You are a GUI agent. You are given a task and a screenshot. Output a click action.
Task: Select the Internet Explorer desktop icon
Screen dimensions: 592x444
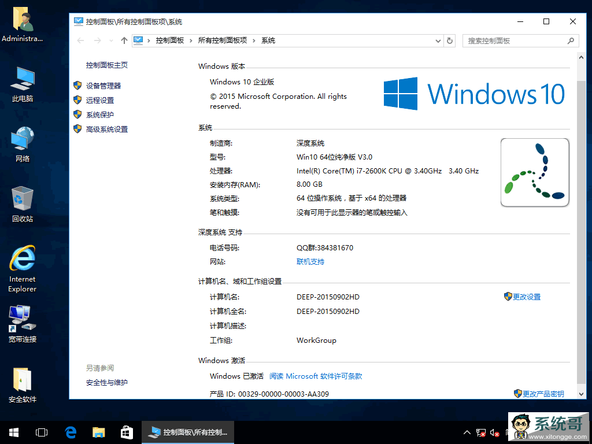(x=23, y=269)
